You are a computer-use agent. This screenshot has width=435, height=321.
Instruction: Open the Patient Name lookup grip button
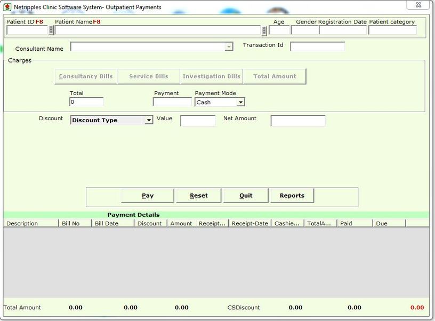[x=264, y=30]
